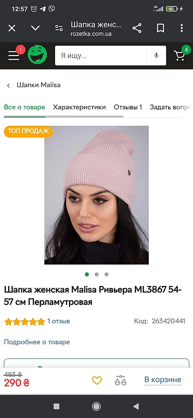
Task: Open the Отзывы 1 tab
Action: [128, 107]
